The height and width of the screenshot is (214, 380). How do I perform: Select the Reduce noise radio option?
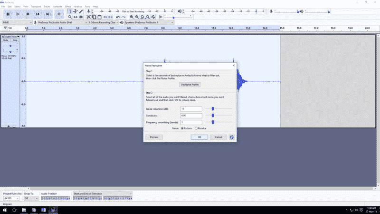[x=182, y=128]
